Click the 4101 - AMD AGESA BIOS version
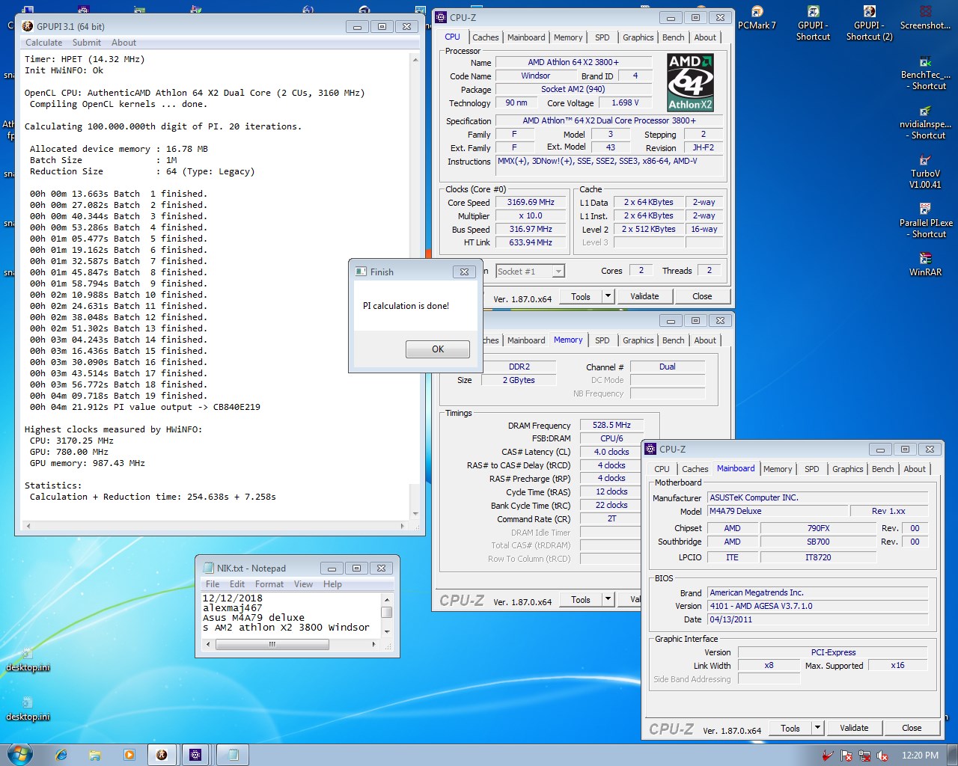 [x=818, y=606]
